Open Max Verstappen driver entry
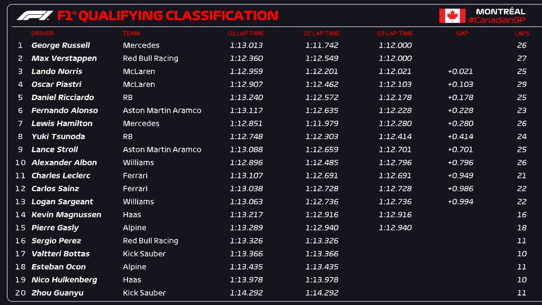 pyautogui.click(x=64, y=58)
